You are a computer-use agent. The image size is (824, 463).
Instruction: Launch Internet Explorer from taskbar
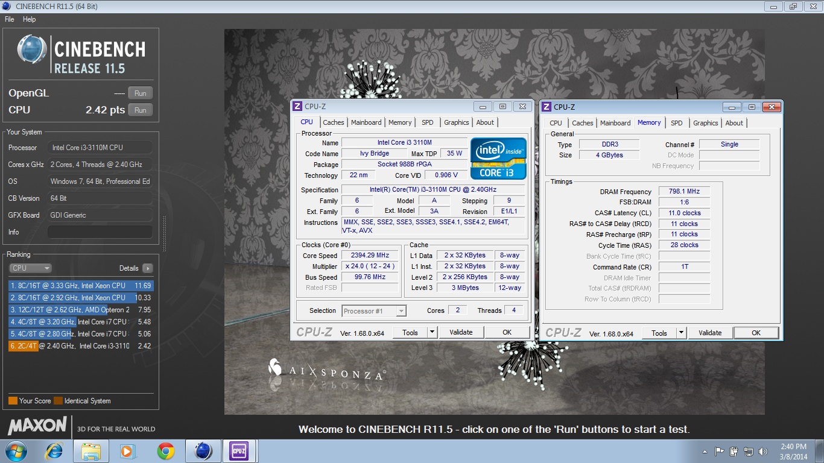click(55, 451)
